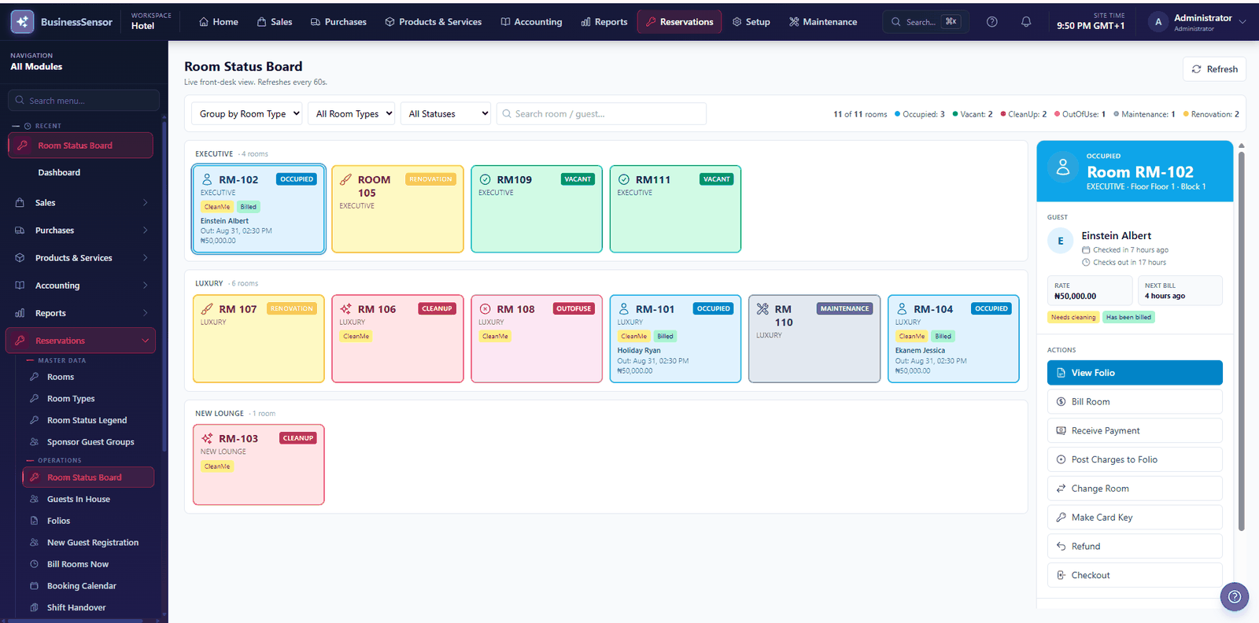Open Booking Calendar sidebar item
The width and height of the screenshot is (1259, 623).
pos(81,586)
